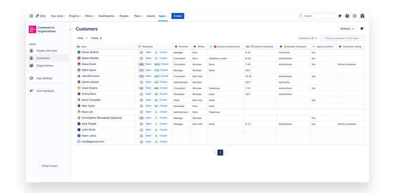
Task: Go to previous page arrow
Action: [x=214, y=152]
